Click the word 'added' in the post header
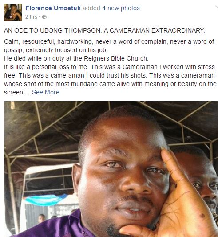The width and height of the screenshot is (218, 237). (91, 8)
